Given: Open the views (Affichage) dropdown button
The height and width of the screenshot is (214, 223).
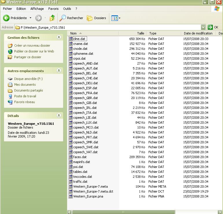Looking at the screenshot, I should pyautogui.click(x=116, y=18).
